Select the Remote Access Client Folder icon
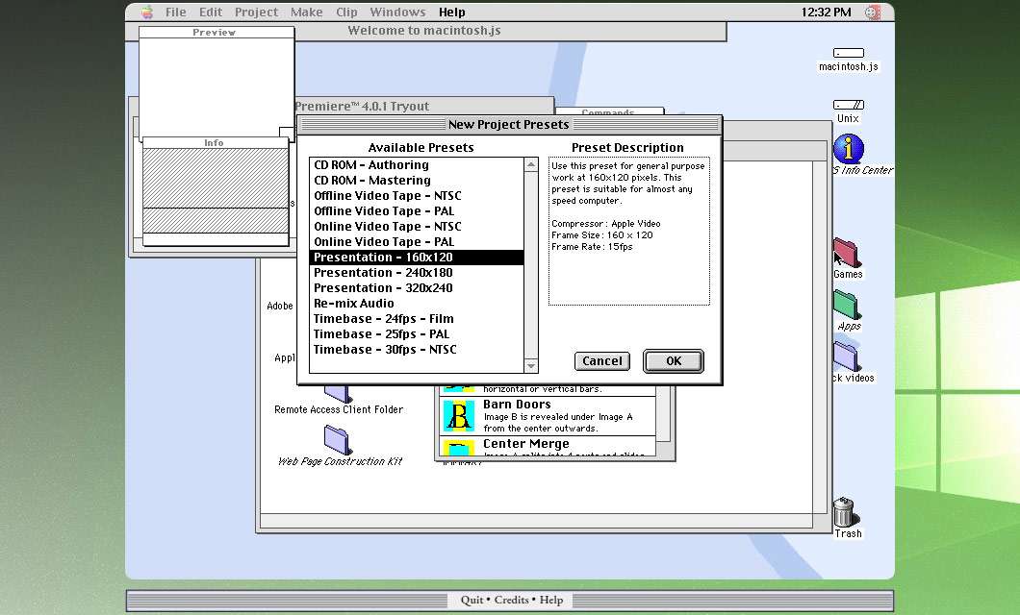This screenshot has height=615, width=1020. [339, 394]
